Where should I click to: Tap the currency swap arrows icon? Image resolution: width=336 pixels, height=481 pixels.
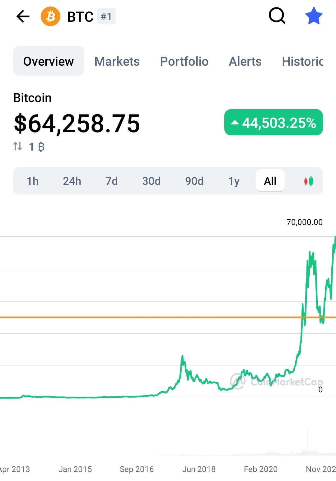[18, 146]
